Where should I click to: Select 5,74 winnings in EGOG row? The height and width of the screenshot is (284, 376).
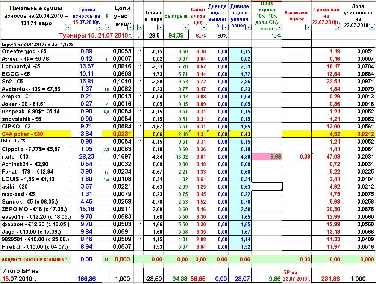coord(176,74)
